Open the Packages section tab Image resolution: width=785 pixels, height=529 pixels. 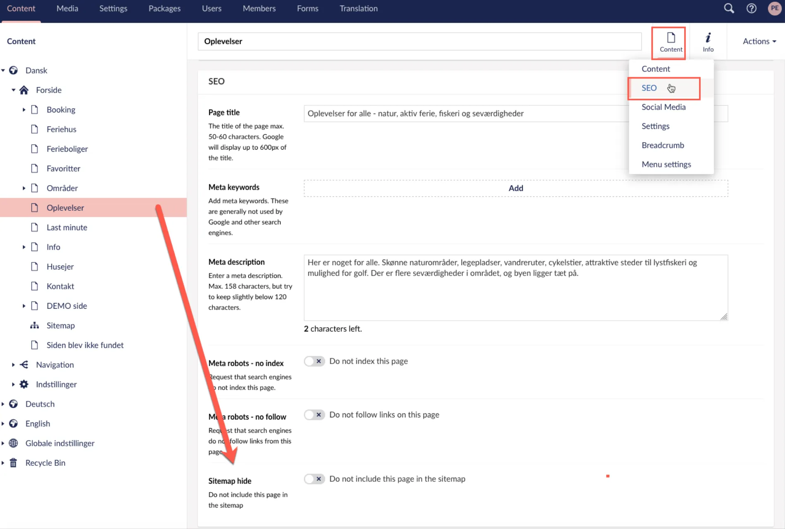coord(164,8)
